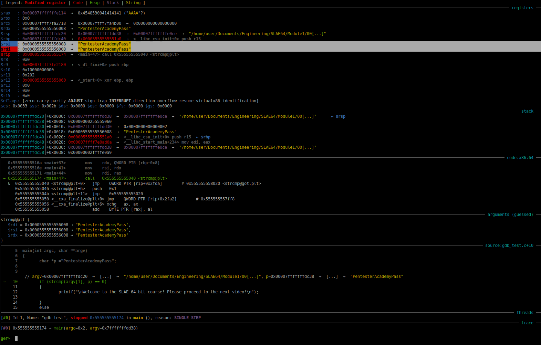Click stack address 0x00007fffffffdc38
Viewport: 541px width, 345px height.
point(22,132)
